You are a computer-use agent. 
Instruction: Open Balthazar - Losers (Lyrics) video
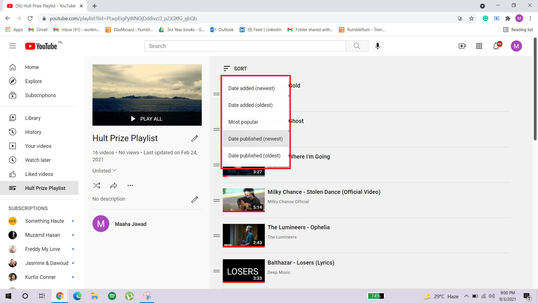point(301,263)
